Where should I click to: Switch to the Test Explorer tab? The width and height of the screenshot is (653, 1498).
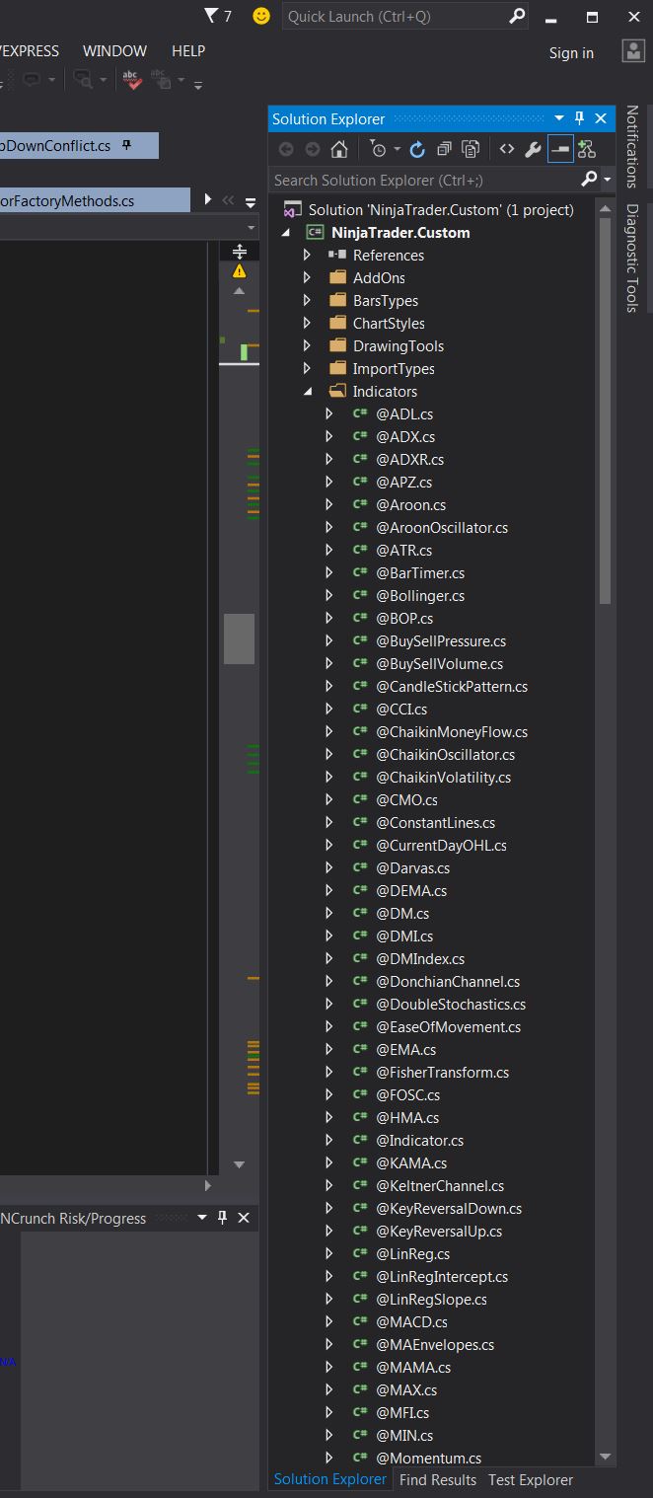click(530, 1480)
